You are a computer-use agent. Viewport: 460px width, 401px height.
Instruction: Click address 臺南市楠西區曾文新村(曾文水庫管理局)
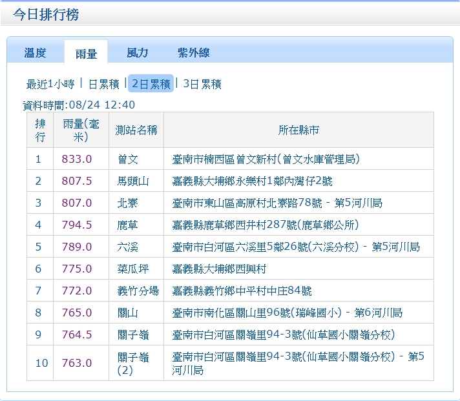click(266, 159)
